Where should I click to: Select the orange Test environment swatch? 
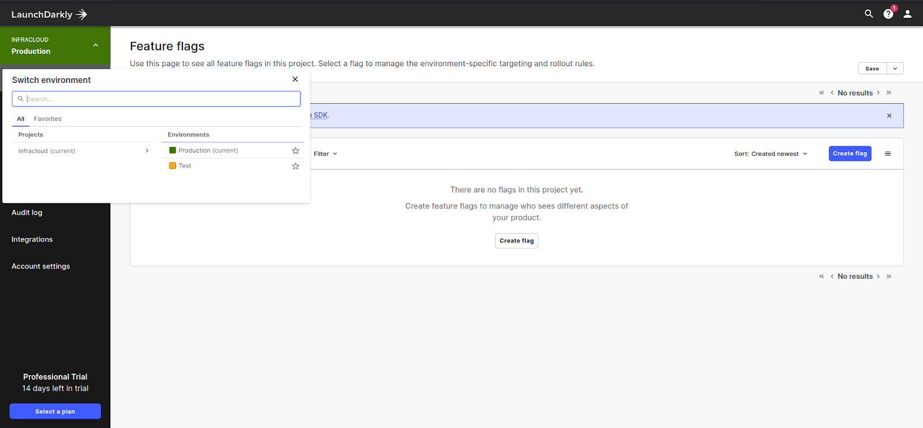172,166
